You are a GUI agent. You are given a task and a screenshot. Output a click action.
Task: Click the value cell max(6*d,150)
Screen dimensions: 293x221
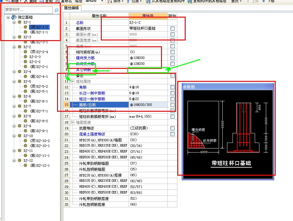coord(148,116)
